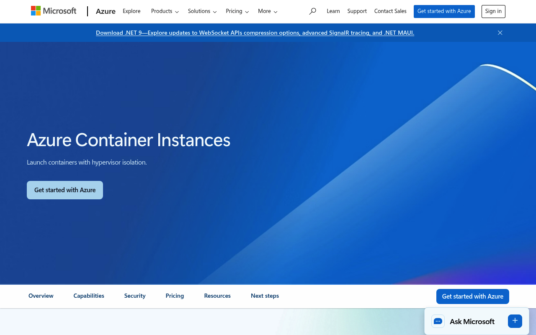Open the Support link

point(357,11)
